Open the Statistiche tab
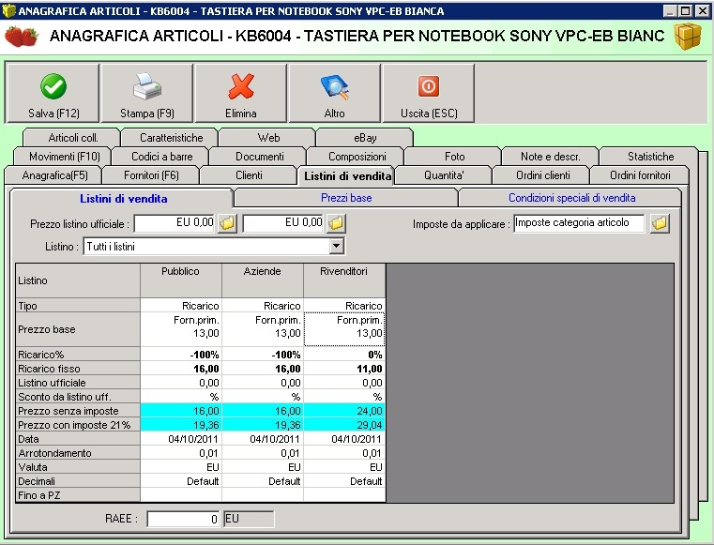Screen dimensions: 714x545 click(650, 157)
